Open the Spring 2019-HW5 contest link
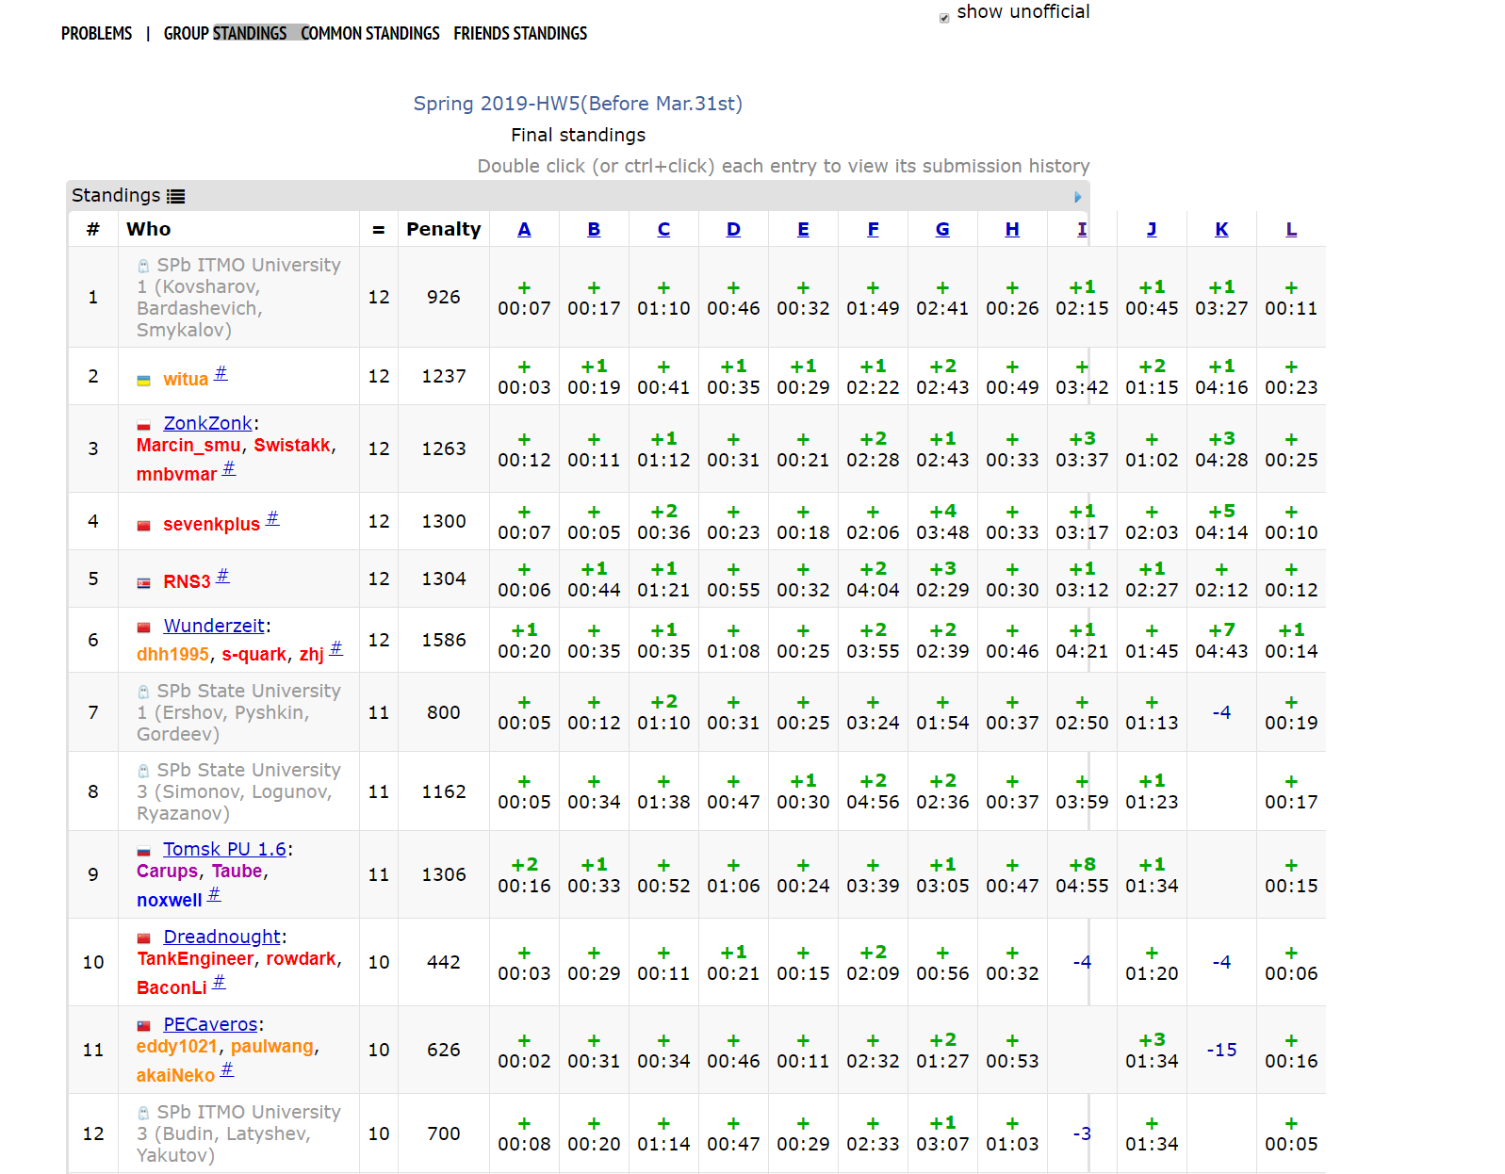 coord(578,104)
